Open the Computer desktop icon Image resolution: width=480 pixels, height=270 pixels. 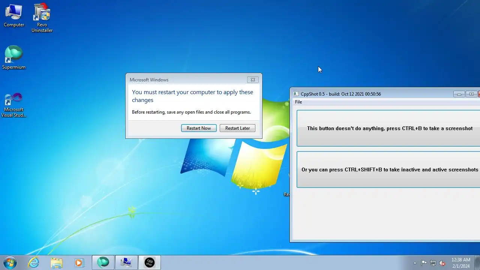pos(14,15)
